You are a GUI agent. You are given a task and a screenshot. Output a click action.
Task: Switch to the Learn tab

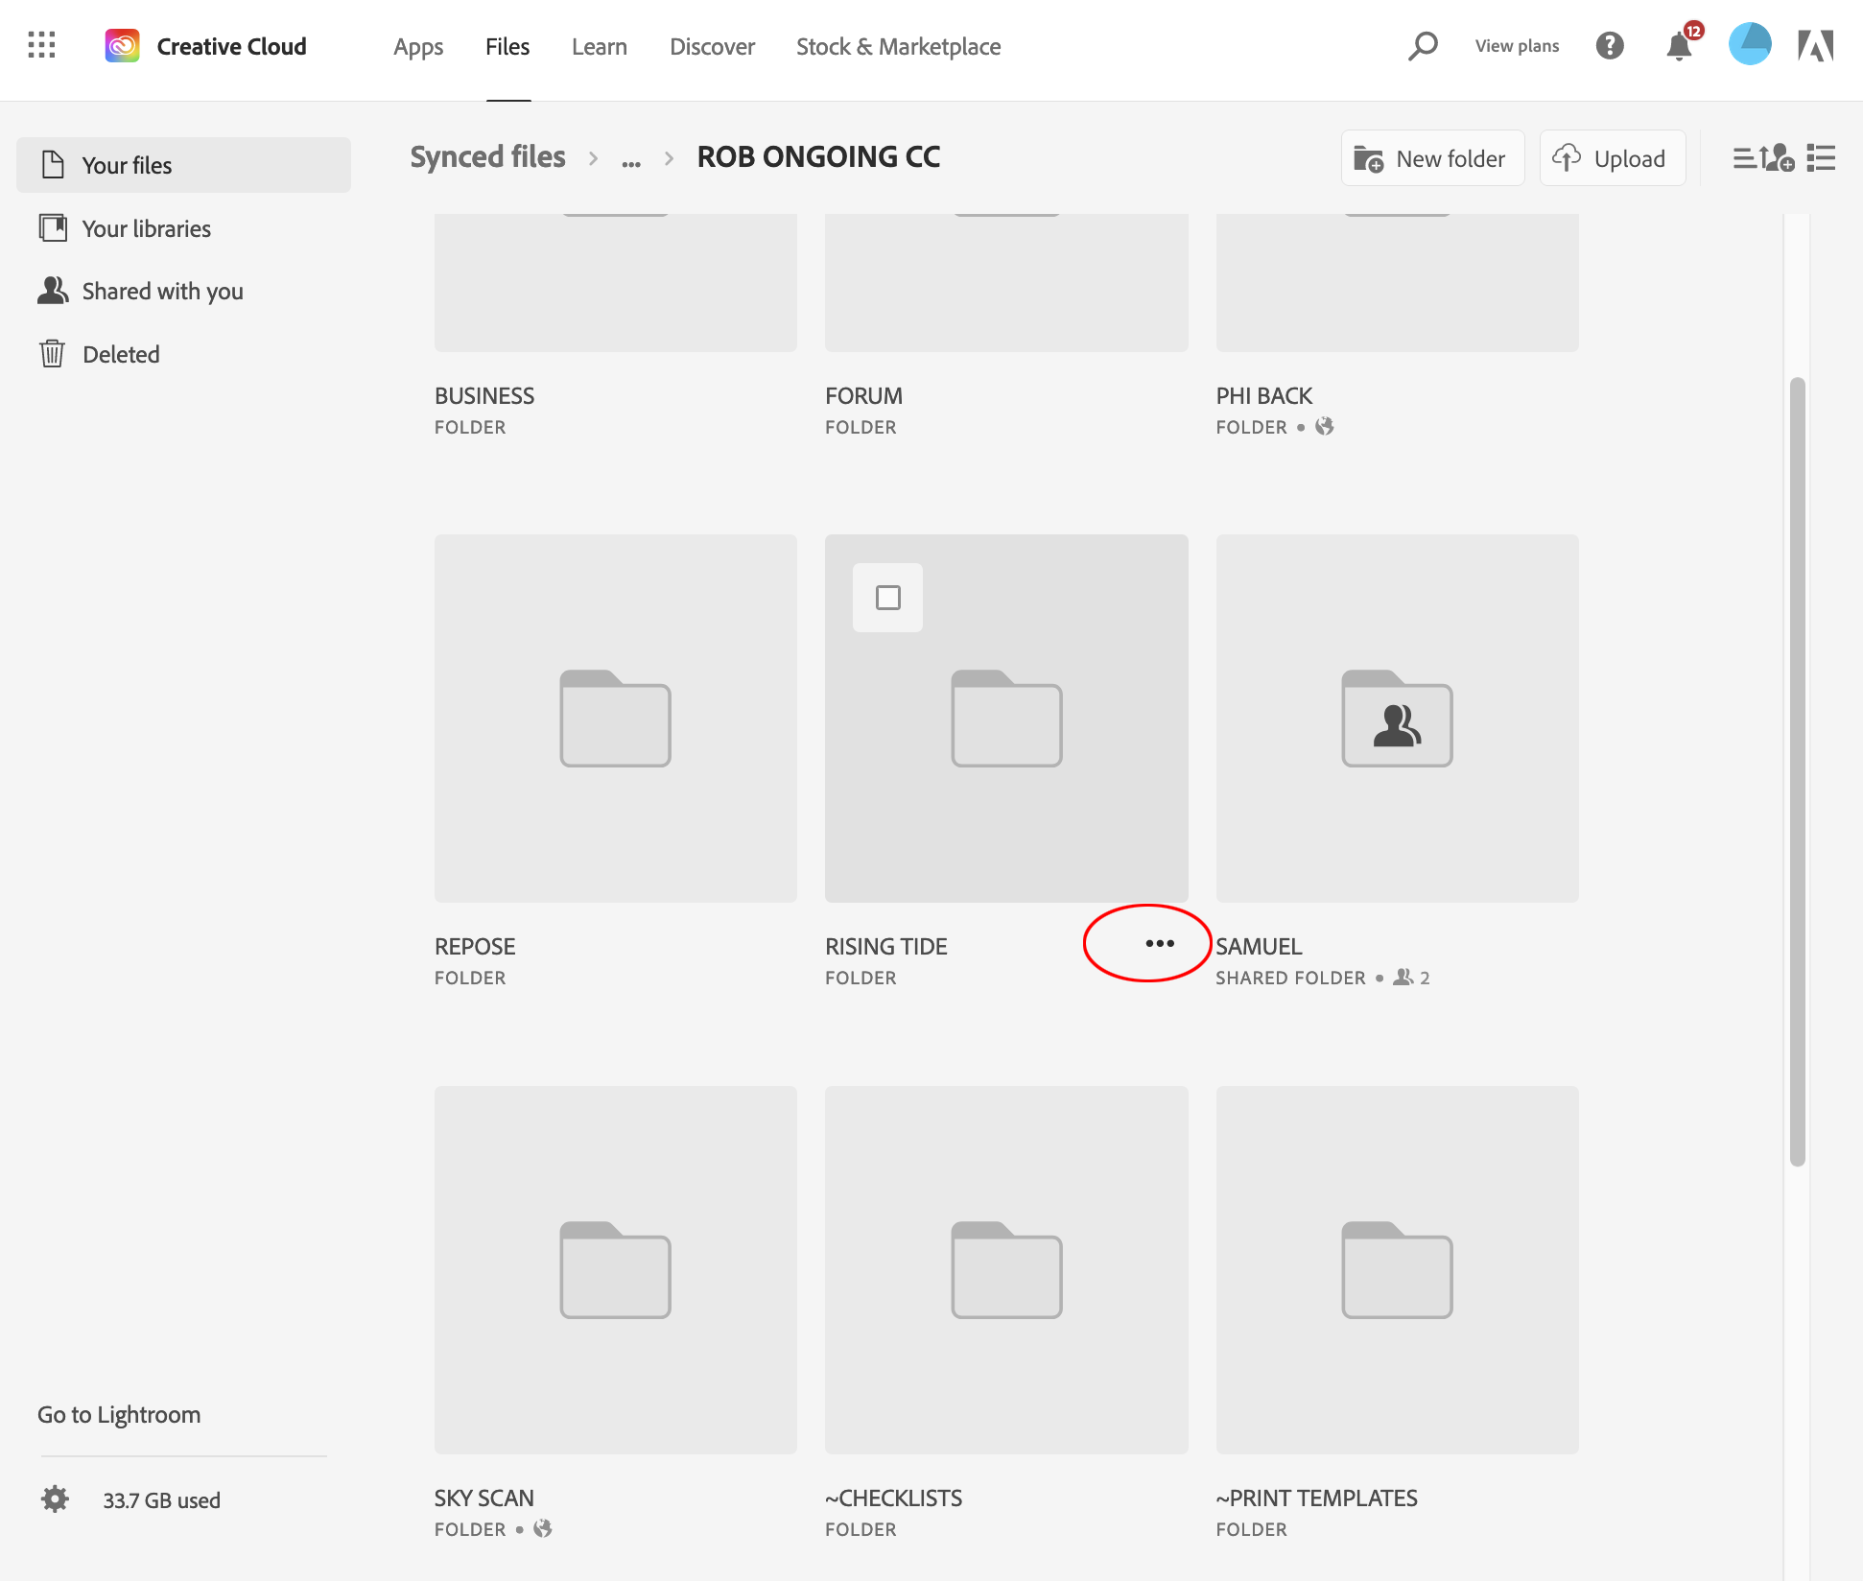coord(599,46)
